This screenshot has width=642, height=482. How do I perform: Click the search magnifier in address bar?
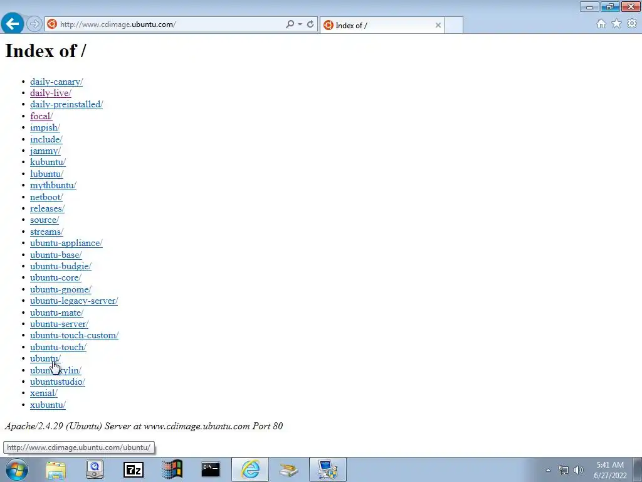click(290, 24)
